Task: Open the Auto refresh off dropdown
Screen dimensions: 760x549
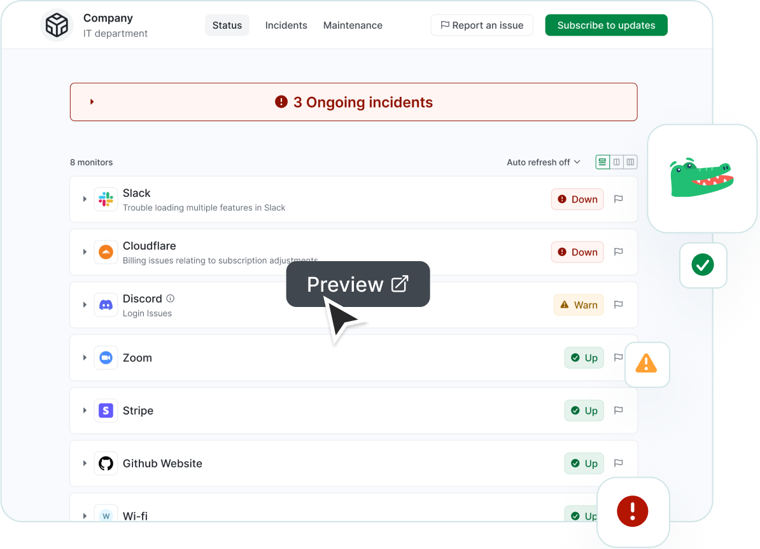Action: tap(543, 162)
